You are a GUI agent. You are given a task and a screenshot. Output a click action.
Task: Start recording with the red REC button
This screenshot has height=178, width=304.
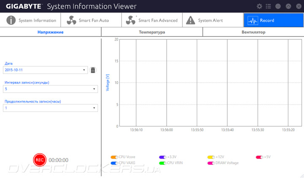(40, 160)
